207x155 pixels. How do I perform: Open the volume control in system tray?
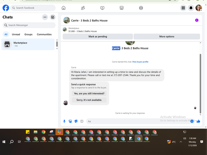click(185, 138)
